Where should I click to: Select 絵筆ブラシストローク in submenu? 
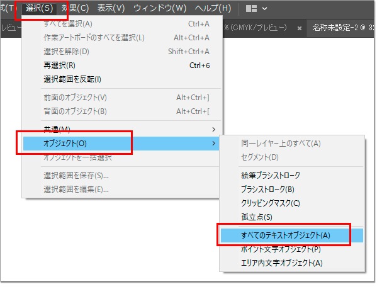click(x=271, y=175)
